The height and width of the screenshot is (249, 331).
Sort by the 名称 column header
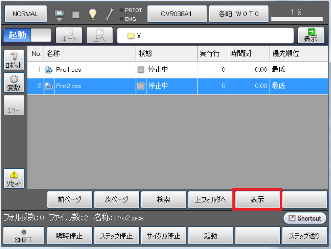click(x=90, y=54)
